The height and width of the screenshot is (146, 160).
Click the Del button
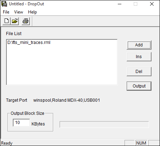pos(139,72)
